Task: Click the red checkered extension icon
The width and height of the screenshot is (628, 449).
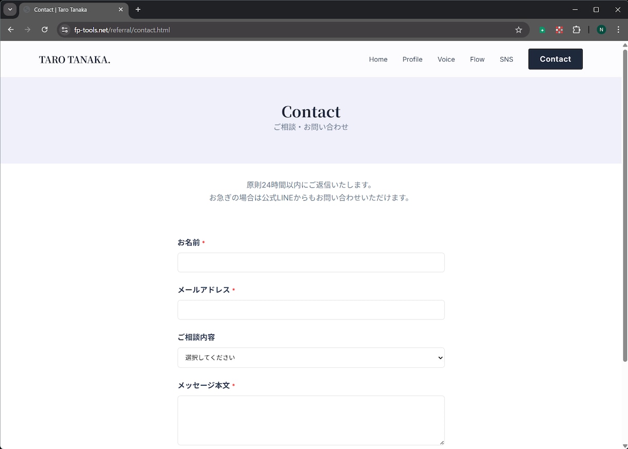Action: [559, 30]
